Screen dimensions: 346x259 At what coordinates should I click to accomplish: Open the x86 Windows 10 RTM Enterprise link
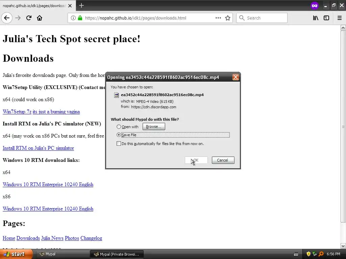tap(48, 208)
